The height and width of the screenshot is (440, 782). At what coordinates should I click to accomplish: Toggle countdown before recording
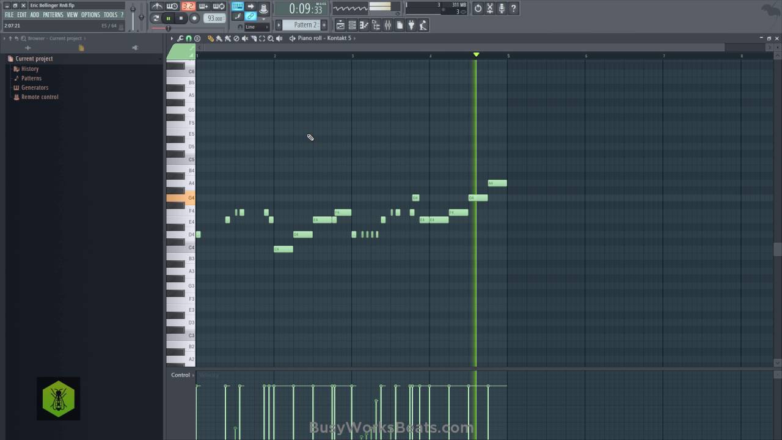coord(188,6)
